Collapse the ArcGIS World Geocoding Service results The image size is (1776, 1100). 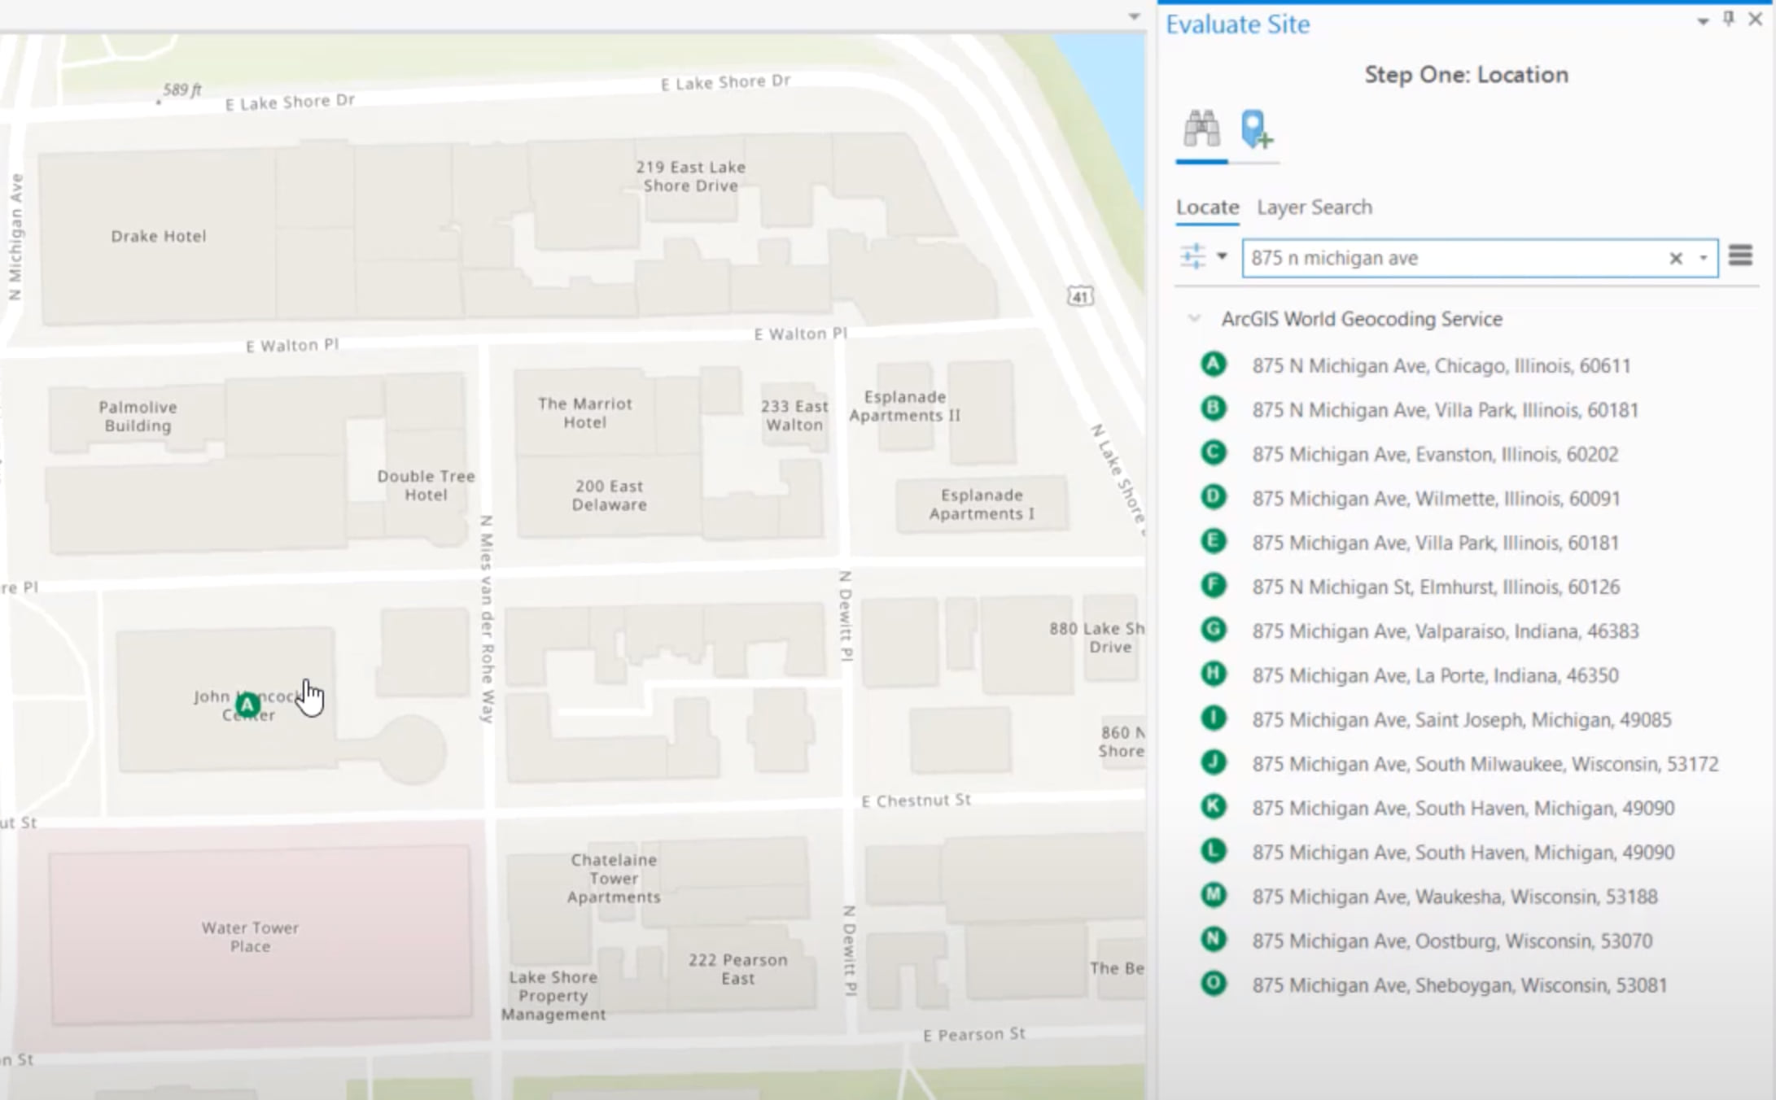tap(1193, 319)
